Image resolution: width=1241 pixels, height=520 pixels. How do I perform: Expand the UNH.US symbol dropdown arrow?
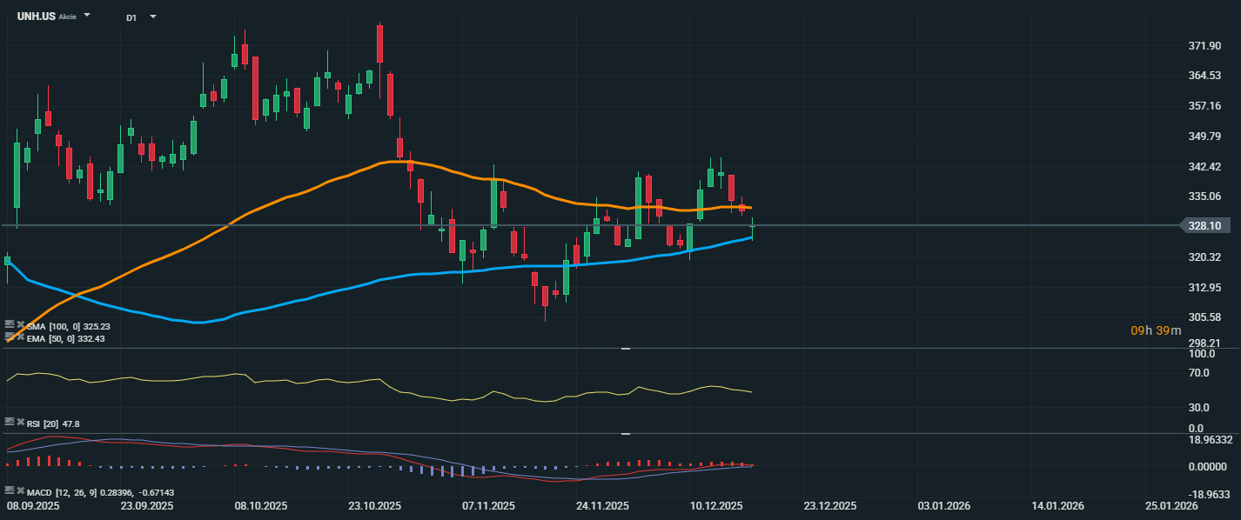[x=87, y=17]
